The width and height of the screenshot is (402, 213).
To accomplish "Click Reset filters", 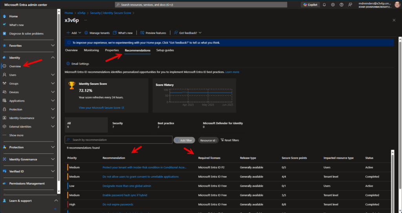I will pos(230,140).
